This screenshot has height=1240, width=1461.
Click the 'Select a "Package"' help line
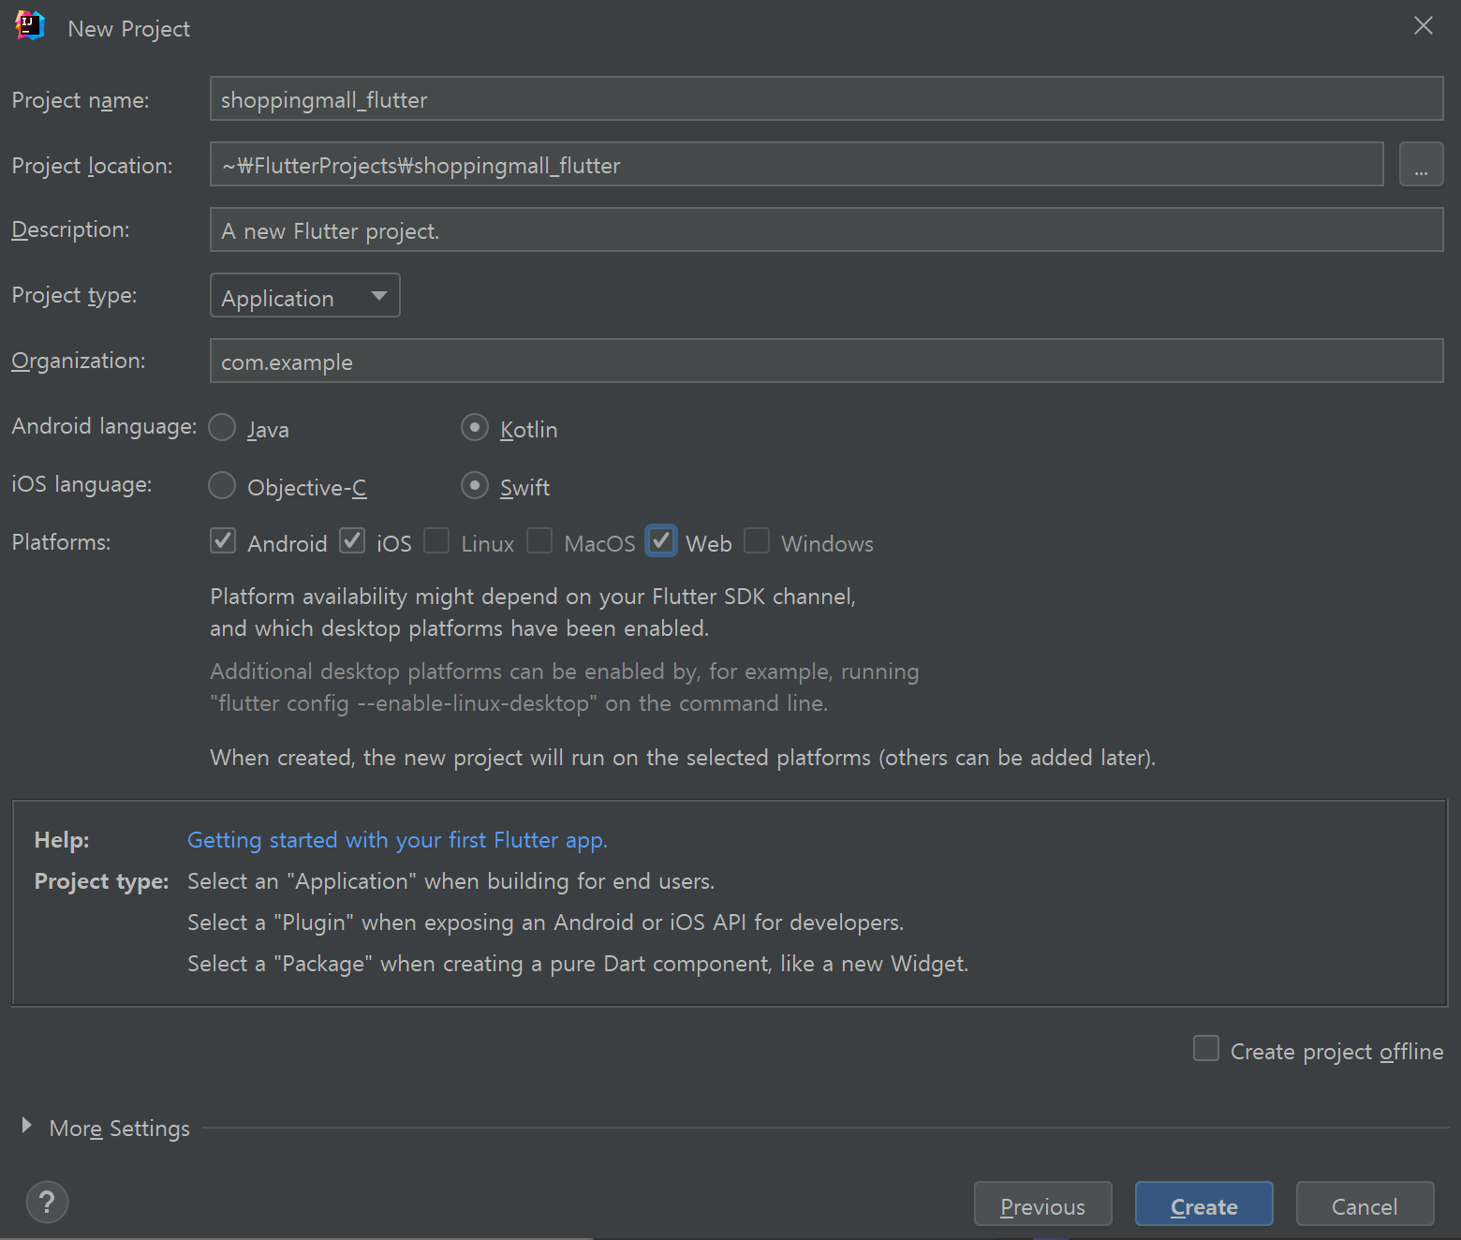(578, 964)
